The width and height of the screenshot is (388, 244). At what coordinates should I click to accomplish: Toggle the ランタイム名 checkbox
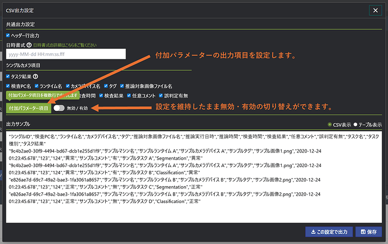click(37, 86)
